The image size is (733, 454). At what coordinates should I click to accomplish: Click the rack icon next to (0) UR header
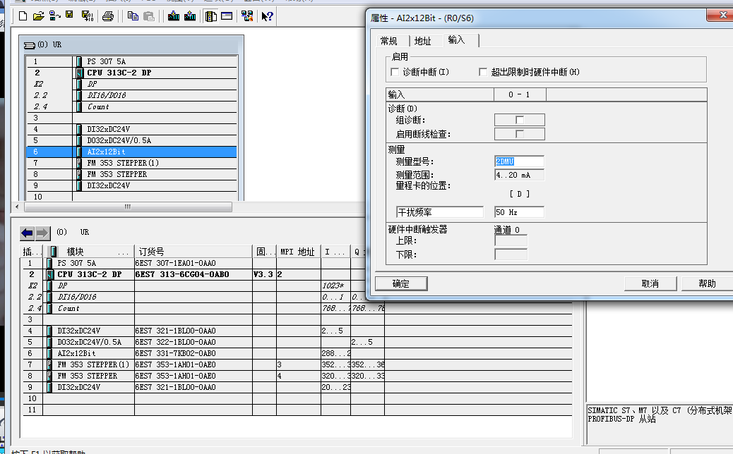30,45
